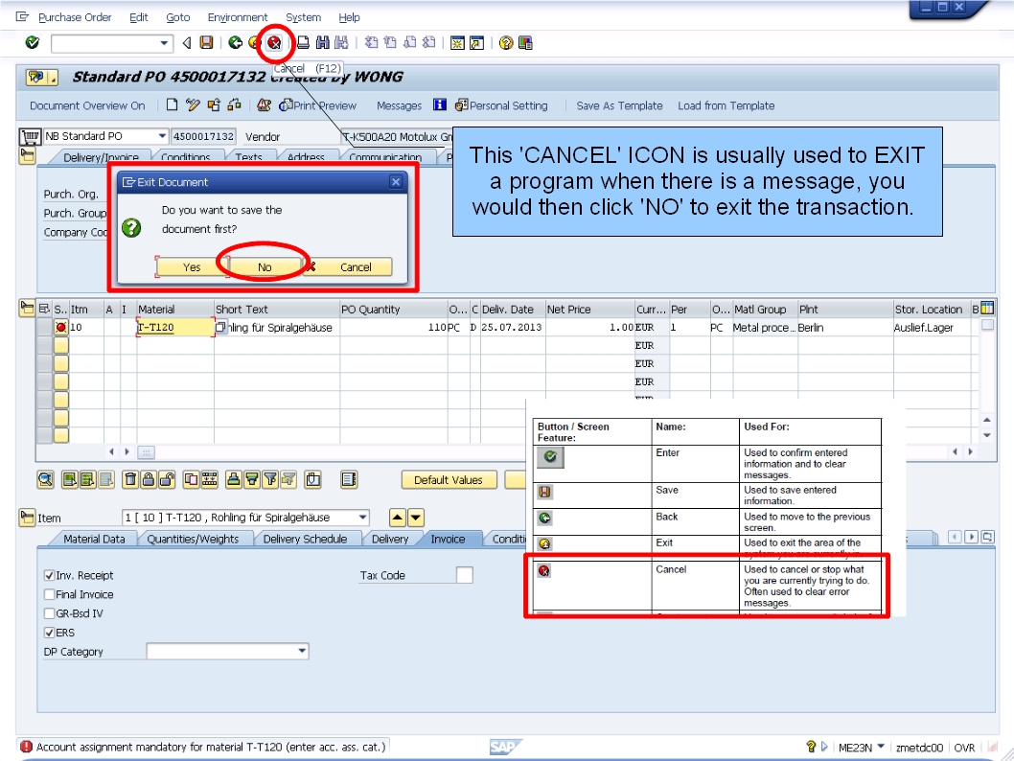The height and width of the screenshot is (761, 1014).
Task: Click the next item down-arrow button
Action: 416,518
